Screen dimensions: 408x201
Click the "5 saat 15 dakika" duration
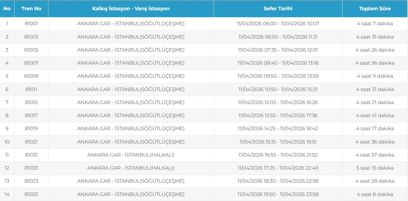[375, 168]
